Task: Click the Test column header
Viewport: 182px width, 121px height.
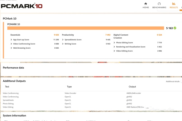Action: point(7,87)
